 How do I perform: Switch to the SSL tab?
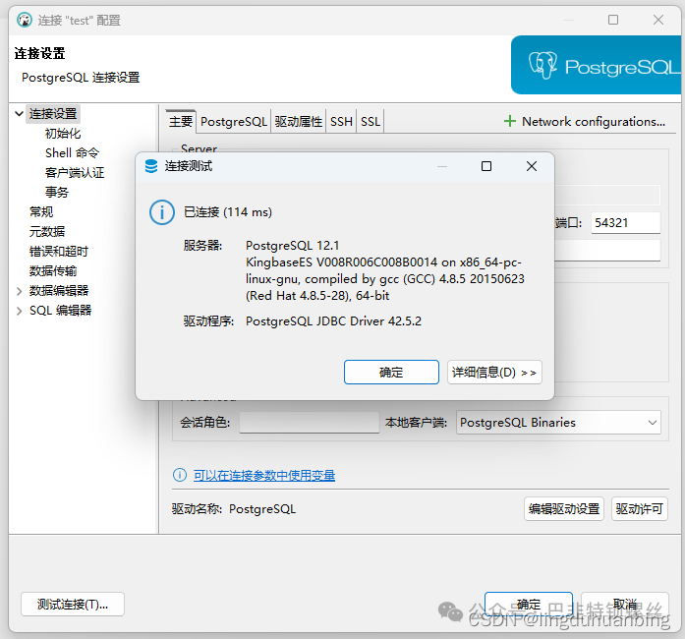tap(371, 122)
